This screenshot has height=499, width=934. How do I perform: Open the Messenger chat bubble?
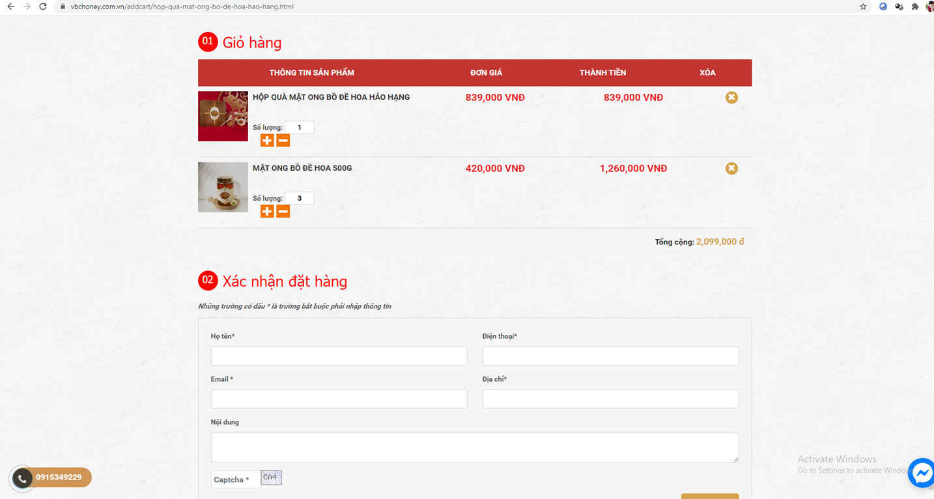[922, 474]
